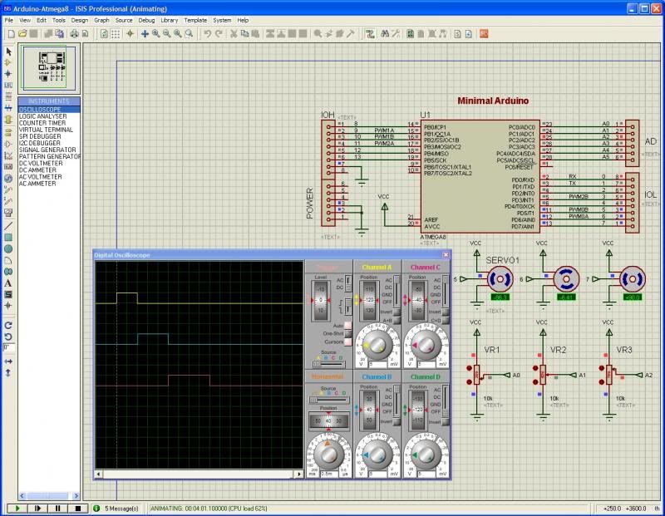Screen dimensions: 665x516
Task: Open the File menu
Action: [8, 20]
